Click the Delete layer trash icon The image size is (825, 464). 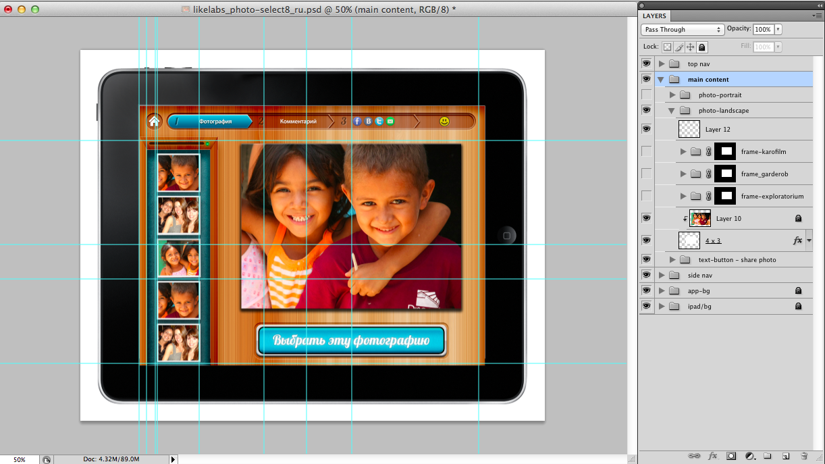pyautogui.click(x=804, y=456)
